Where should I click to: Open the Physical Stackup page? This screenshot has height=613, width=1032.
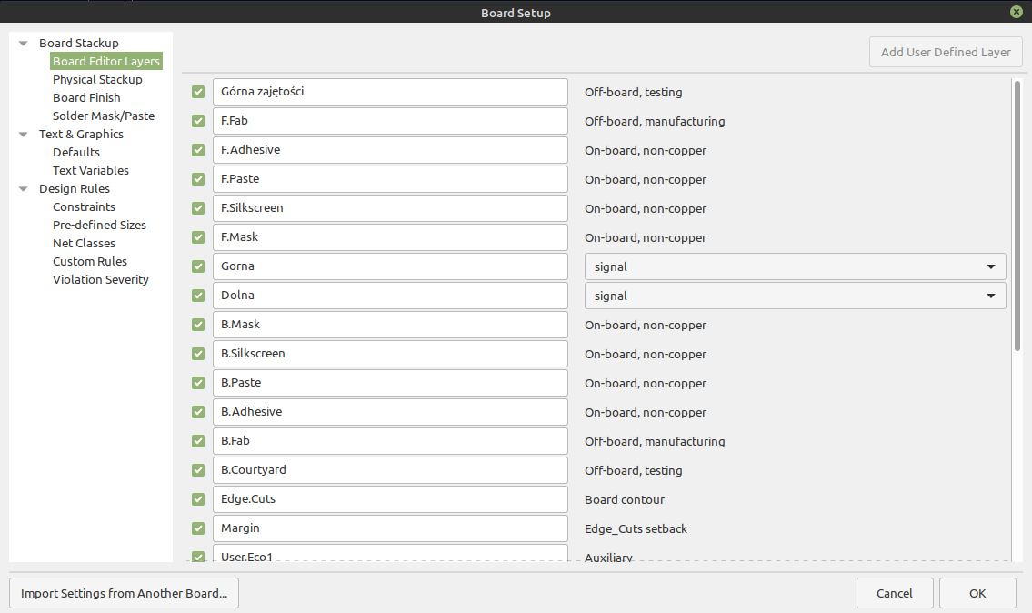pos(97,79)
